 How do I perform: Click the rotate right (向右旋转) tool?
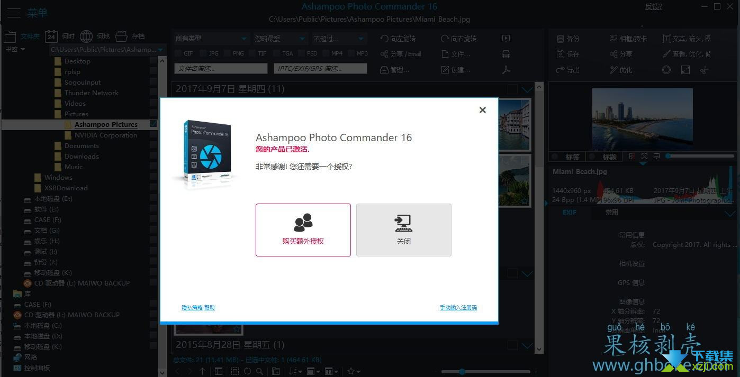[x=459, y=39]
